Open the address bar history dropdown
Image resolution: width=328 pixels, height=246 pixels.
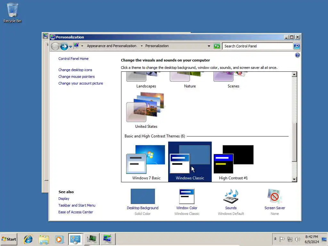pyautogui.click(x=209, y=46)
